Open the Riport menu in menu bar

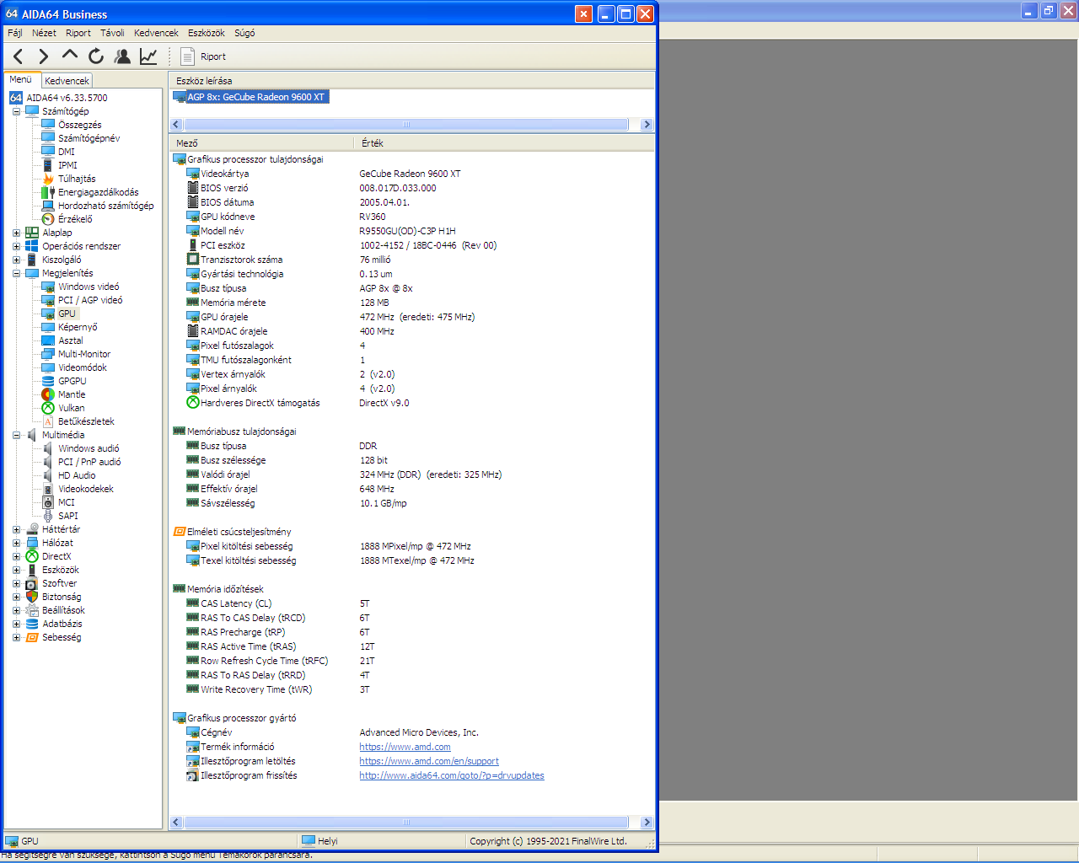coord(78,33)
